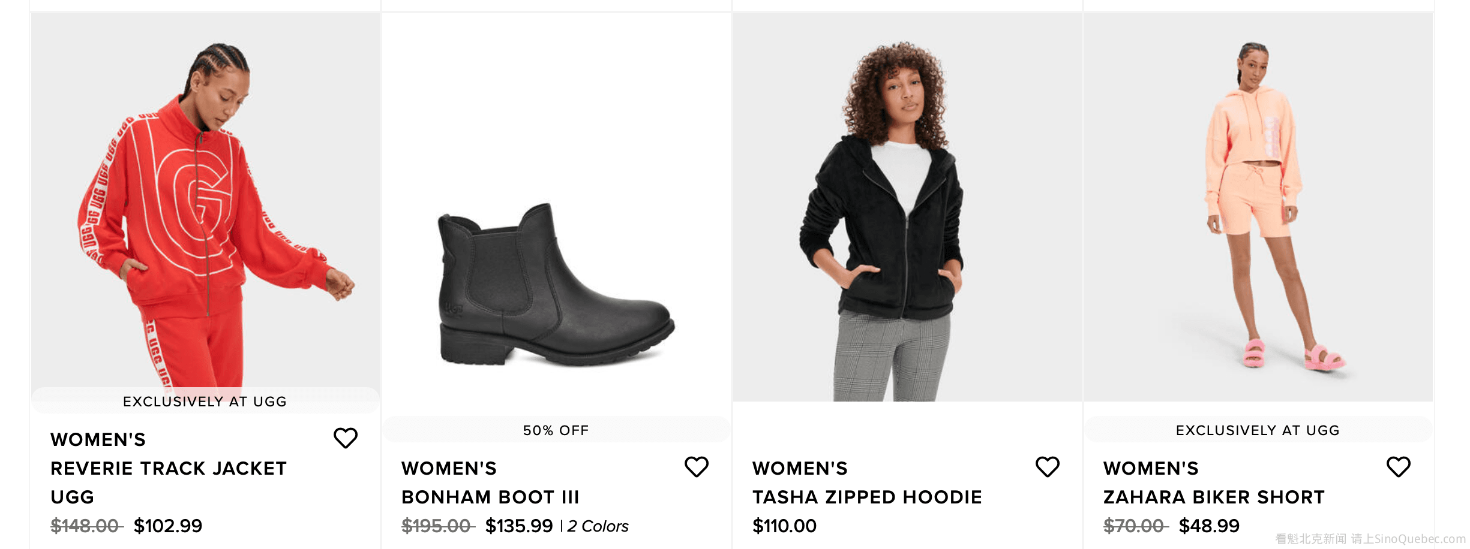Viewport: 1470px width, 549px height.
Task: Click heart icon for Tasha Zipped Hoodie
Action: click(x=1047, y=467)
